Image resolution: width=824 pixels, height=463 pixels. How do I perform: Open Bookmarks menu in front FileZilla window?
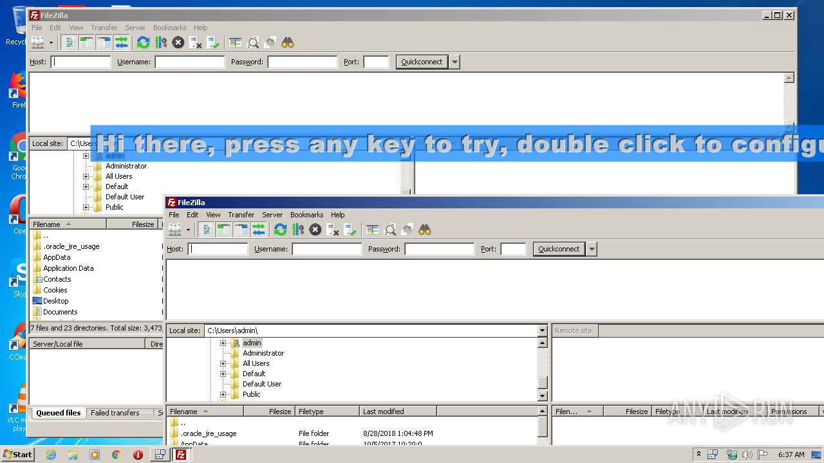(x=306, y=215)
